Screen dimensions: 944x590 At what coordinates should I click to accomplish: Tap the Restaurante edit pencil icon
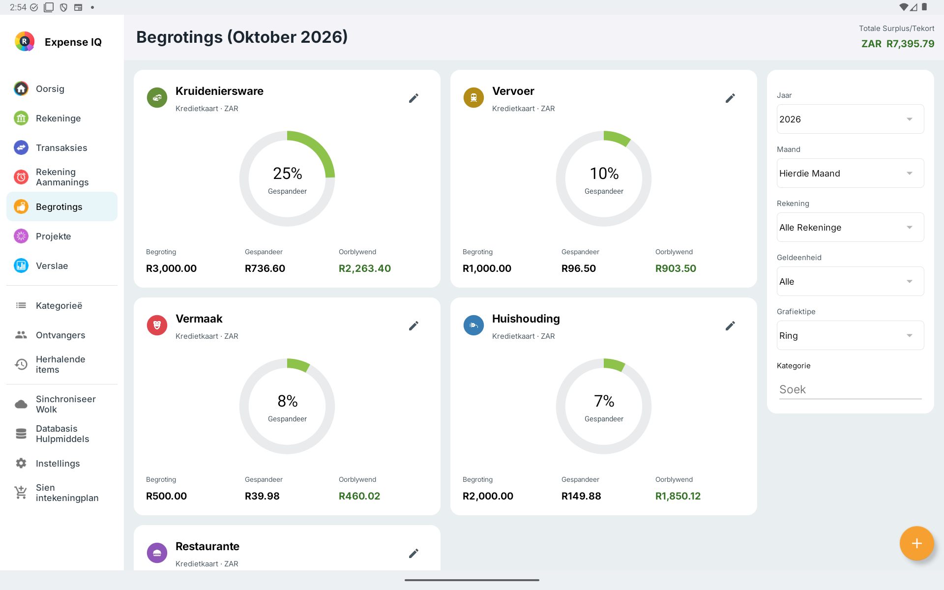tap(413, 554)
